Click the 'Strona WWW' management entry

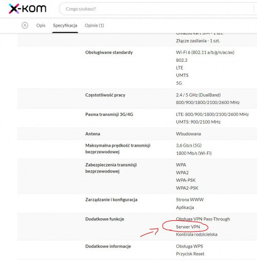coord(190,200)
